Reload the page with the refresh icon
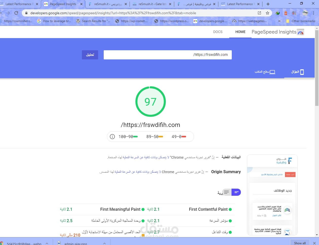Screen dimensions: 319x245 [x=16, y=13]
